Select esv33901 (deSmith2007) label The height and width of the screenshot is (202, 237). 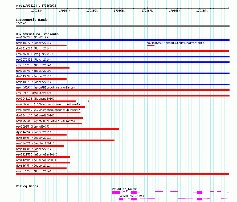tap(34, 93)
